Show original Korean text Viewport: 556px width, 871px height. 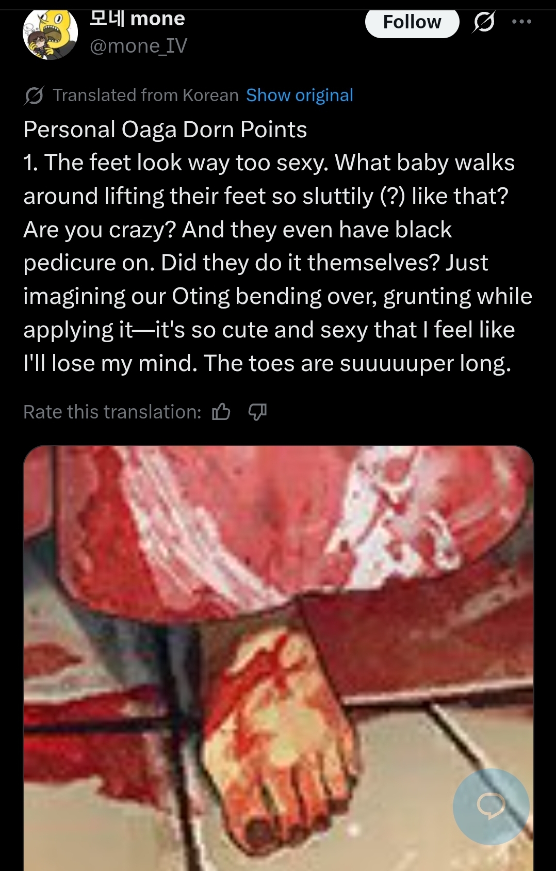300,95
